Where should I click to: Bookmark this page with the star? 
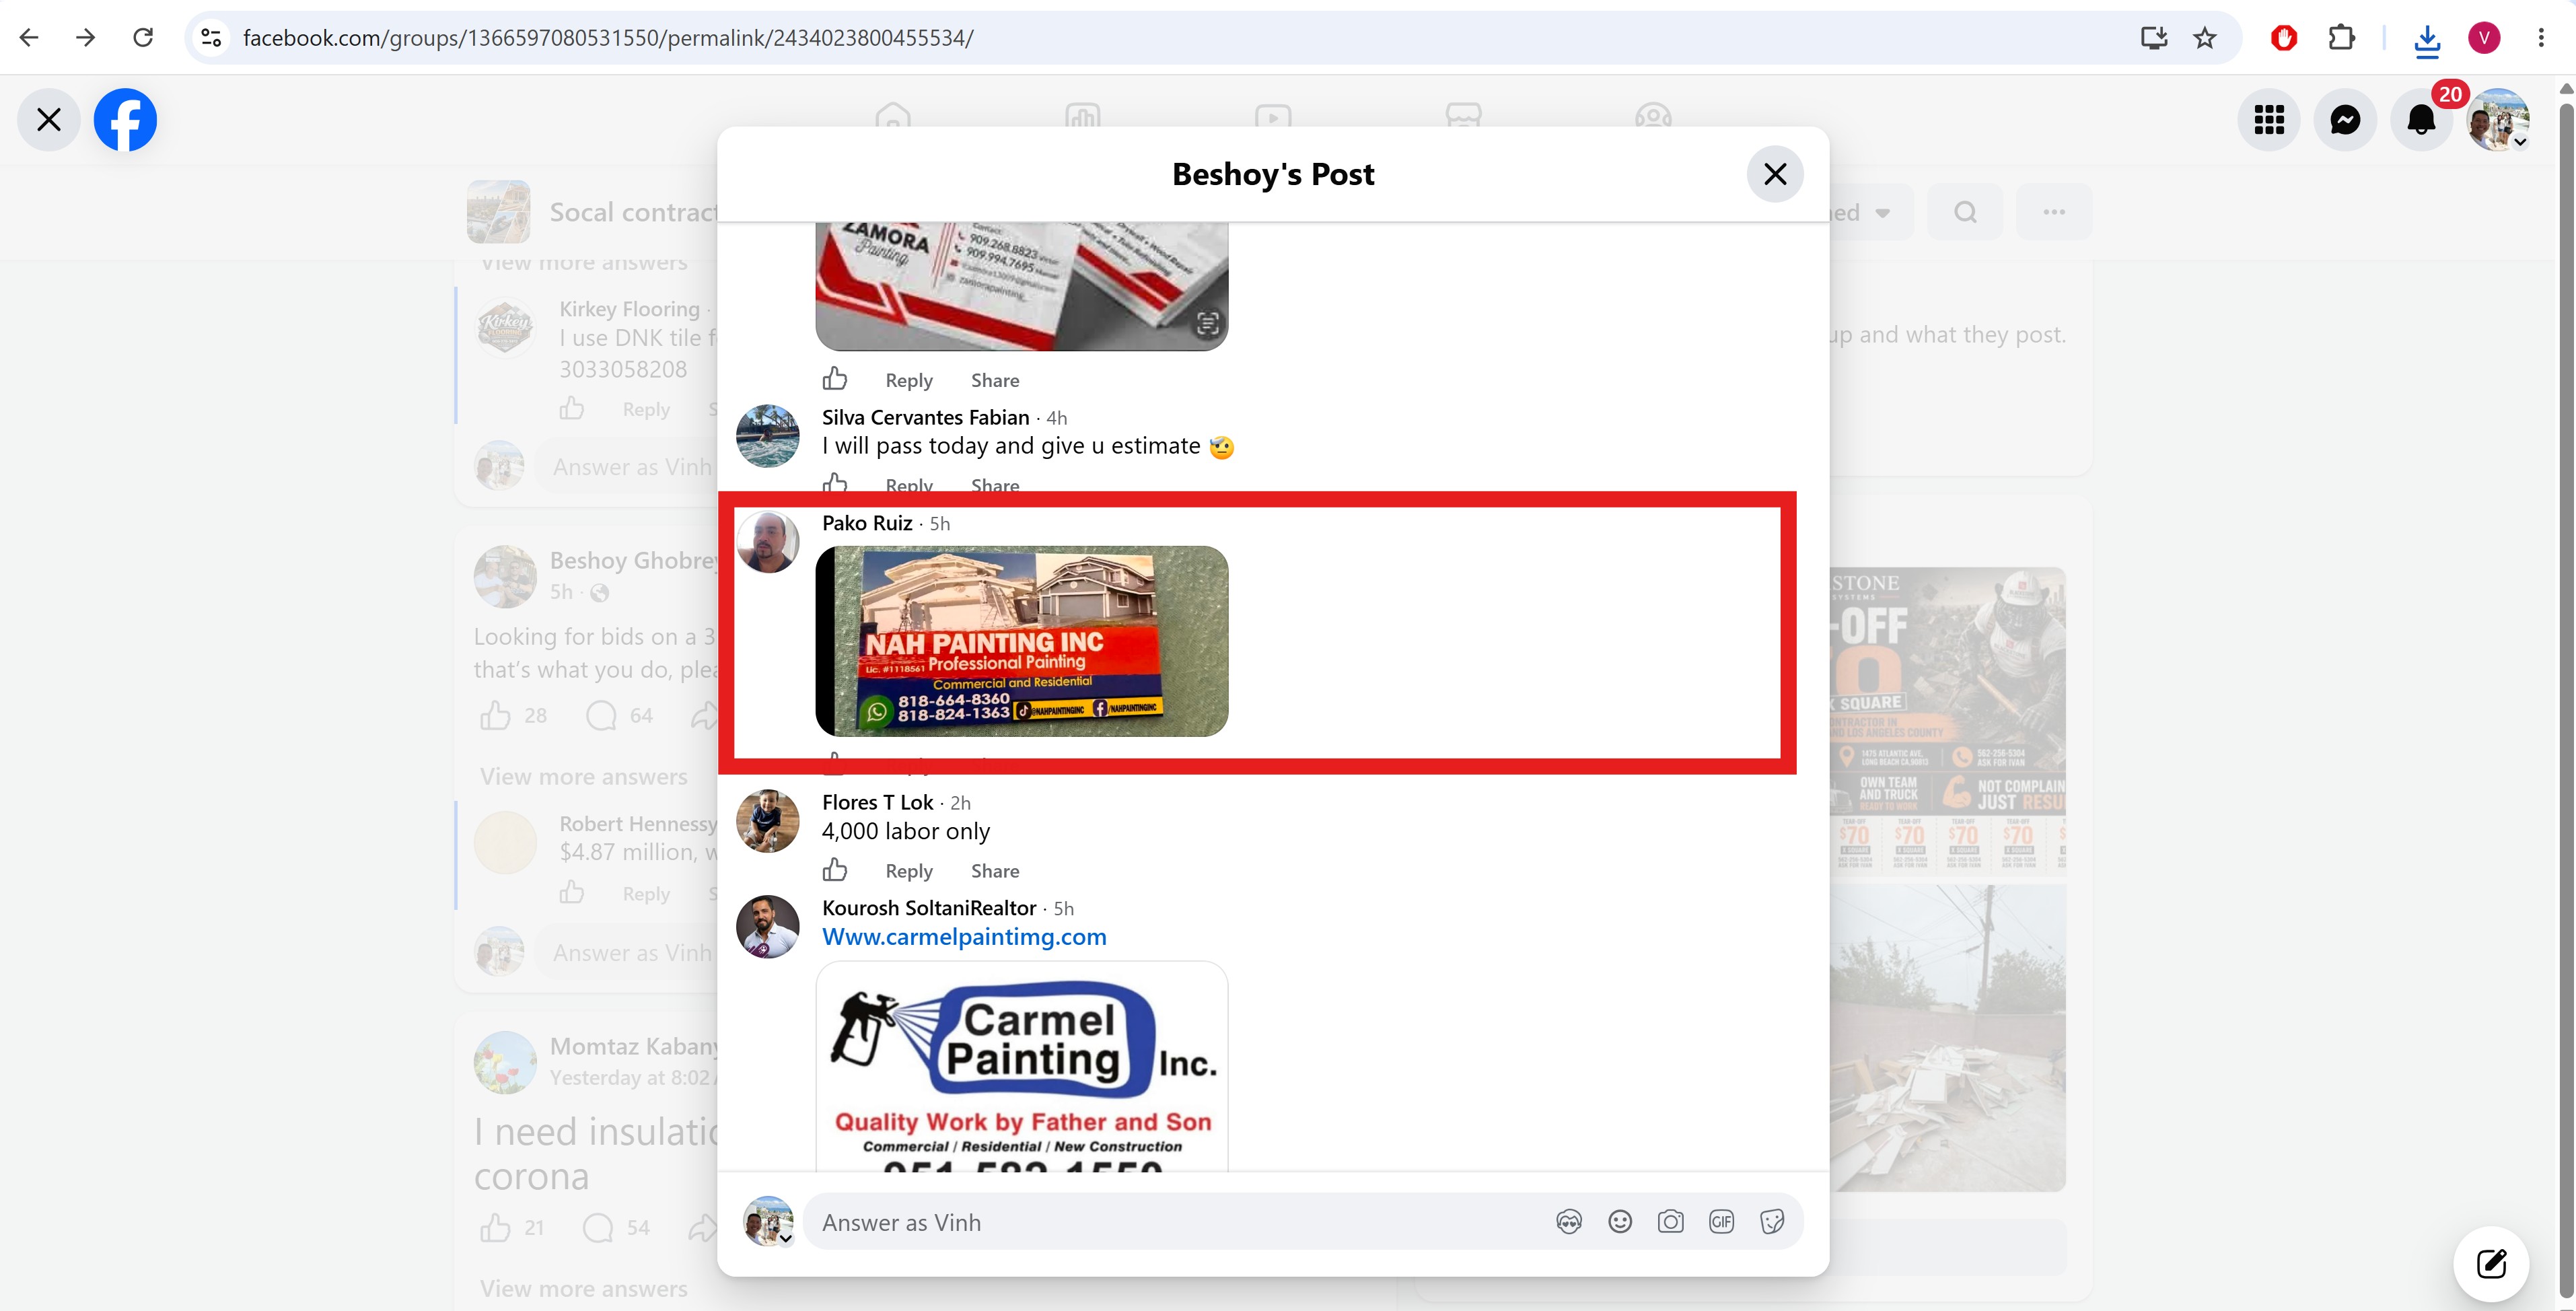coord(2205,38)
